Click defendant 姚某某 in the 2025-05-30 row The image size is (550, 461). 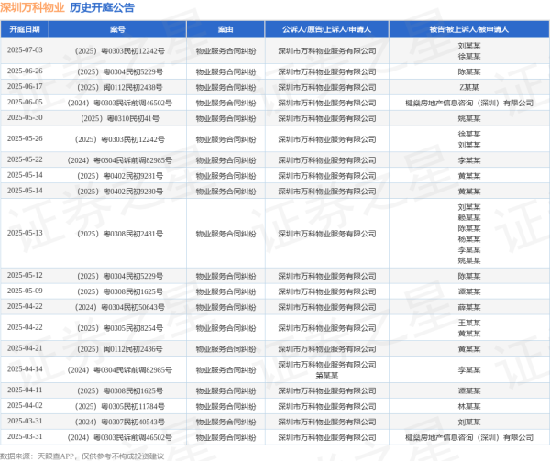(469, 118)
